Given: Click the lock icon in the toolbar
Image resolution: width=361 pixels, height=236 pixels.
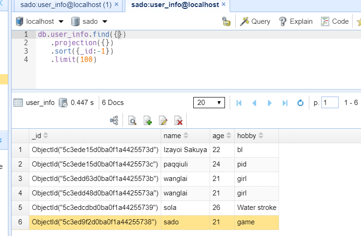Looking at the screenshot, I should click(x=226, y=21).
